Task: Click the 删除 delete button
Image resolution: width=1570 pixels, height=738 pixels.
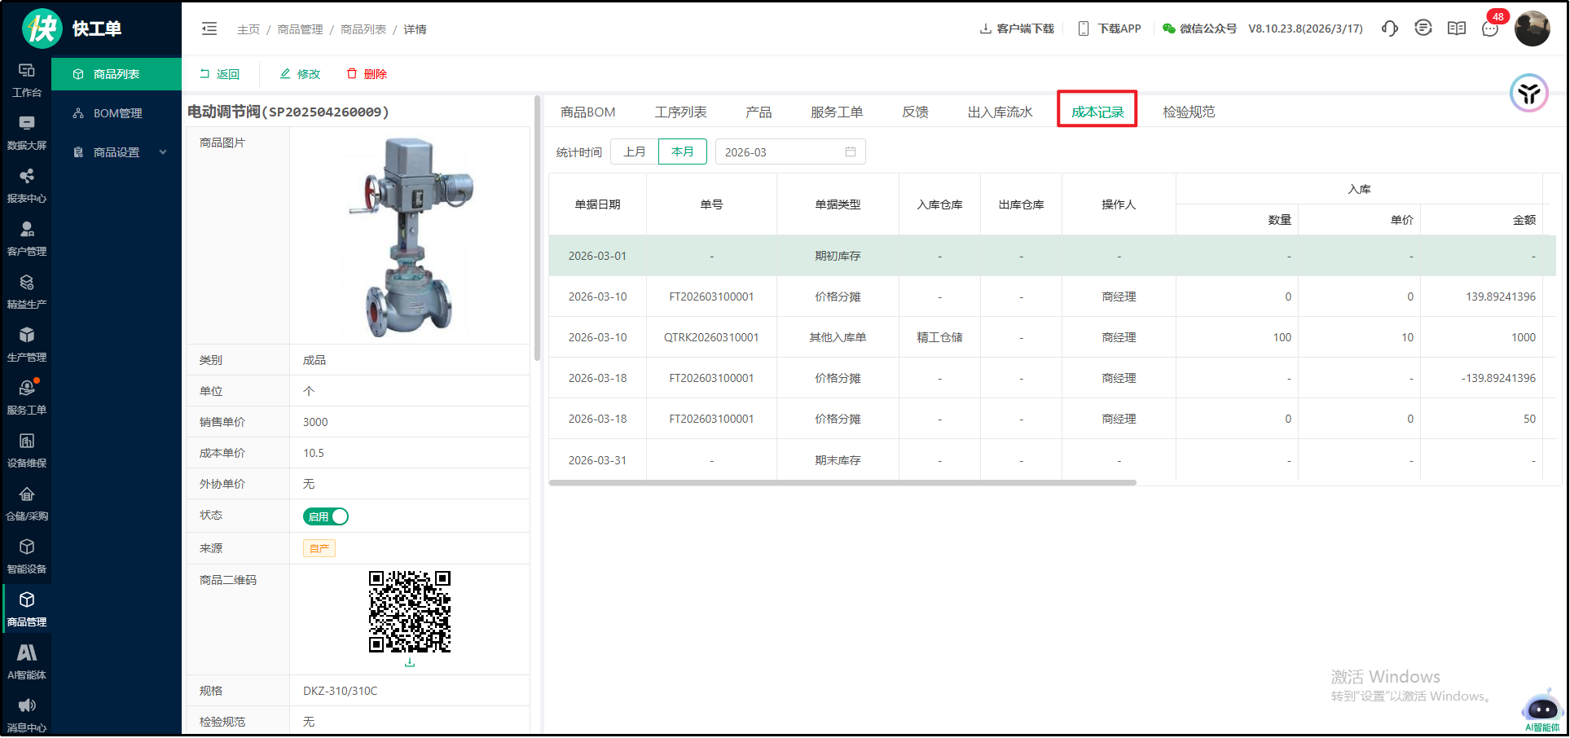Action: (367, 74)
